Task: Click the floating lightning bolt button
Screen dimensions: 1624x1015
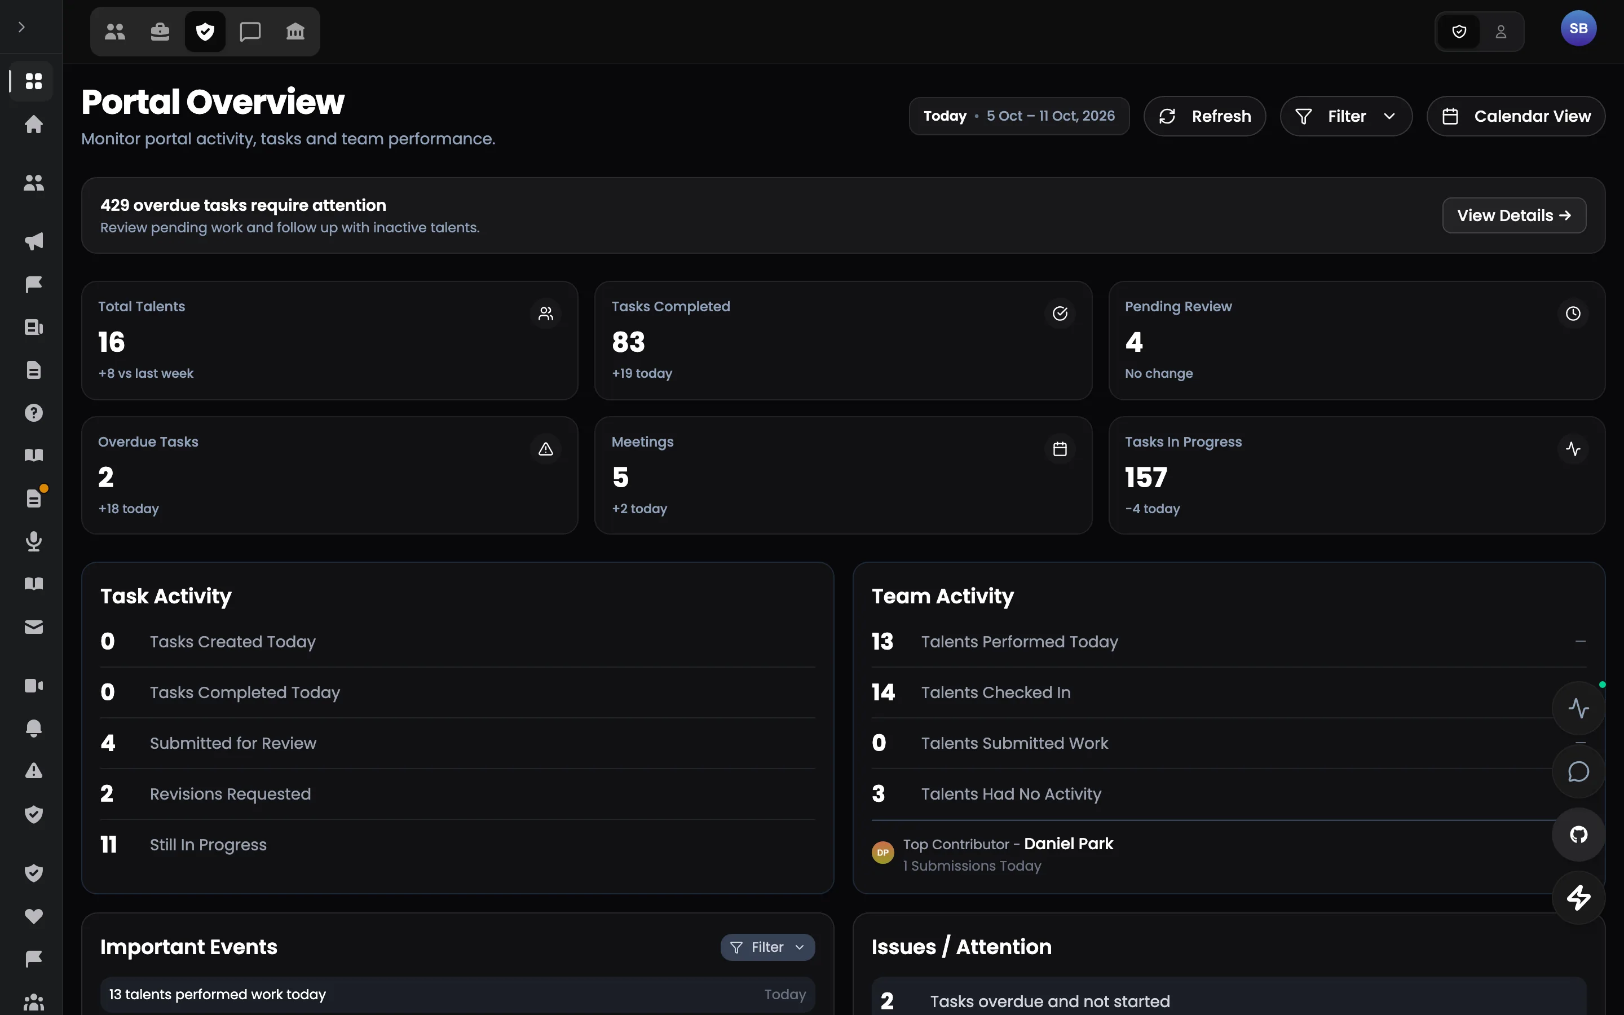Action: (x=1578, y=898)
